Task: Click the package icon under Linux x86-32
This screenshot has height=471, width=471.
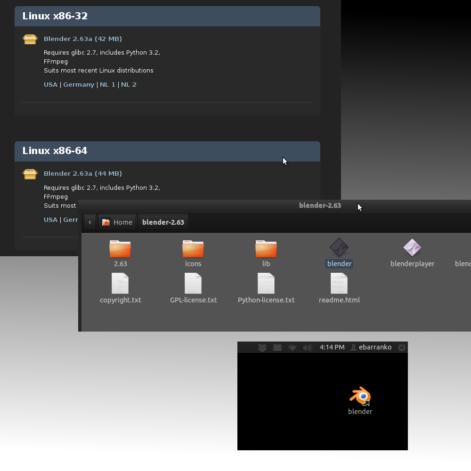Action: click(30, 40)
